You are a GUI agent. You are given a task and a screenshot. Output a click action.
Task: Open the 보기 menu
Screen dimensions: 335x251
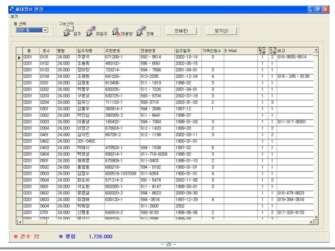pos(14,16)
